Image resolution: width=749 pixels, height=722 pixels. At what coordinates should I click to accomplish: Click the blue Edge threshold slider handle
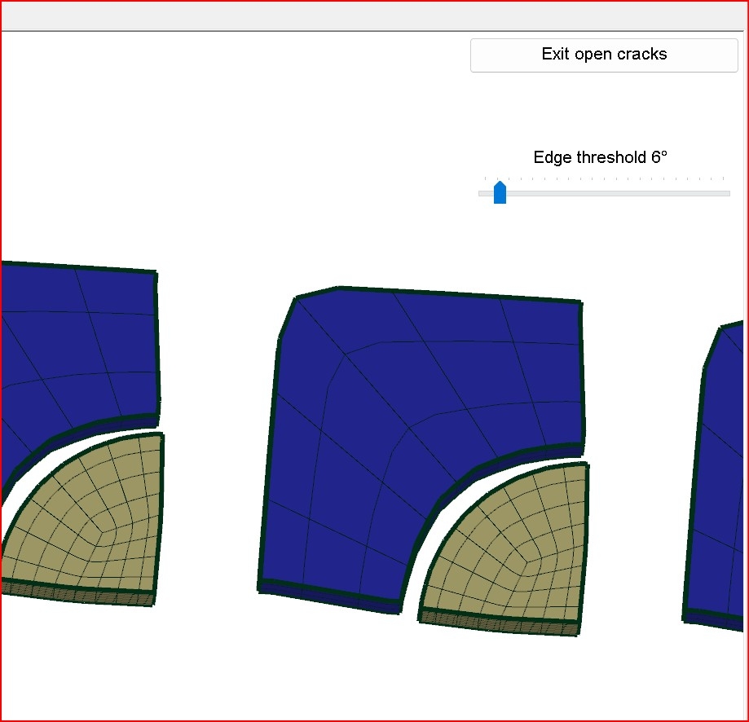500,193
